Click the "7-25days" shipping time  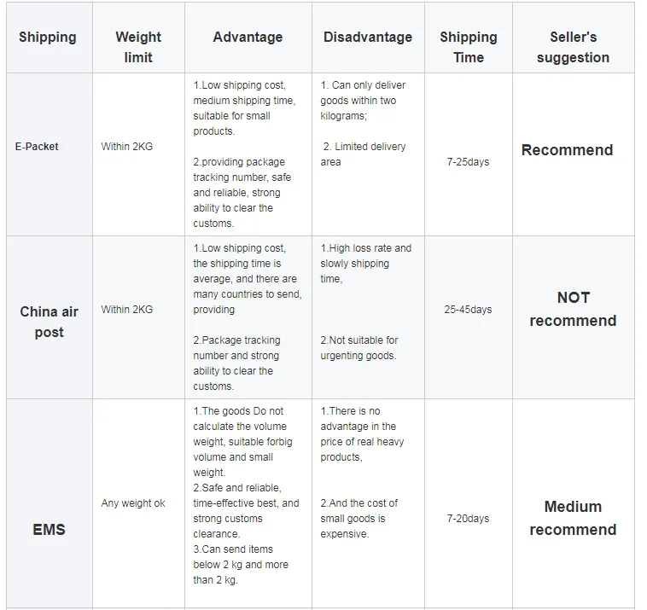point(468,162)
